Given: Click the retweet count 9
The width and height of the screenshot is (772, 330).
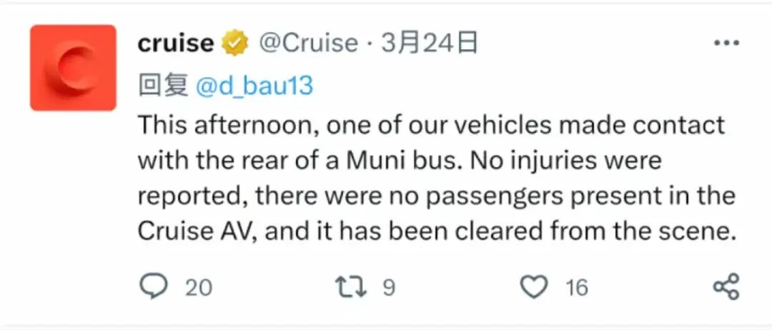Looking at the screenshot, I should [x=389, y=288].
